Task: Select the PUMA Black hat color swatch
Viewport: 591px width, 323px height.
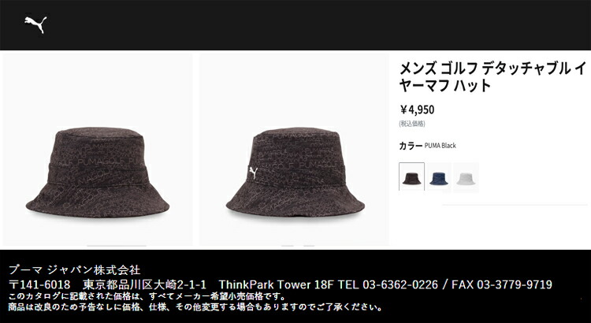Action: [x=411, y=176]
